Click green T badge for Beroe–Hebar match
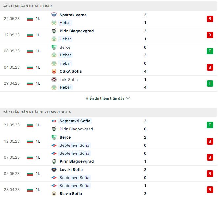The width and height of the screenshot is (218, 197). 210,51
